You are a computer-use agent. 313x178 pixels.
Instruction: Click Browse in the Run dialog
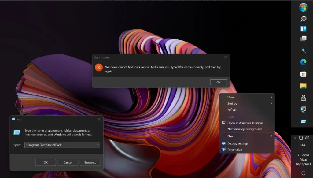pos(90,162)
